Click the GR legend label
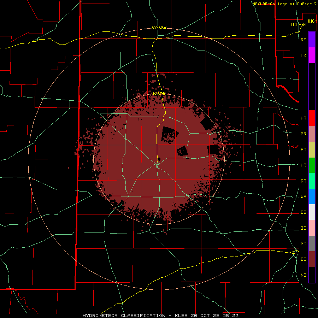 pos(304,134)
